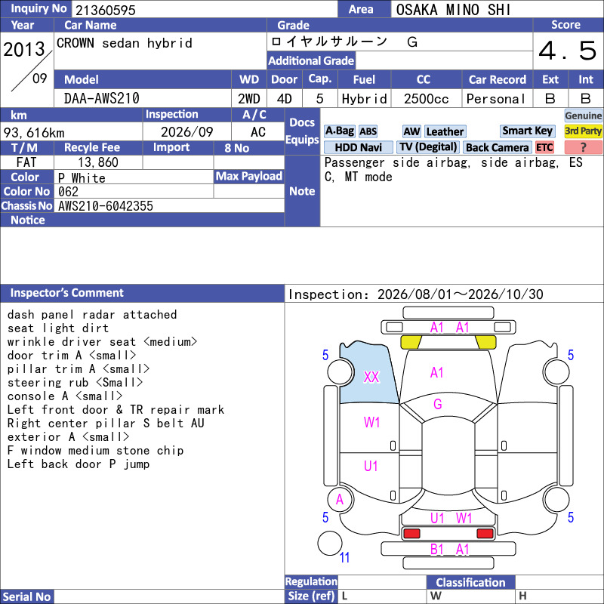
Task: Click the pink question mark badge
Action: pos(583,147)
